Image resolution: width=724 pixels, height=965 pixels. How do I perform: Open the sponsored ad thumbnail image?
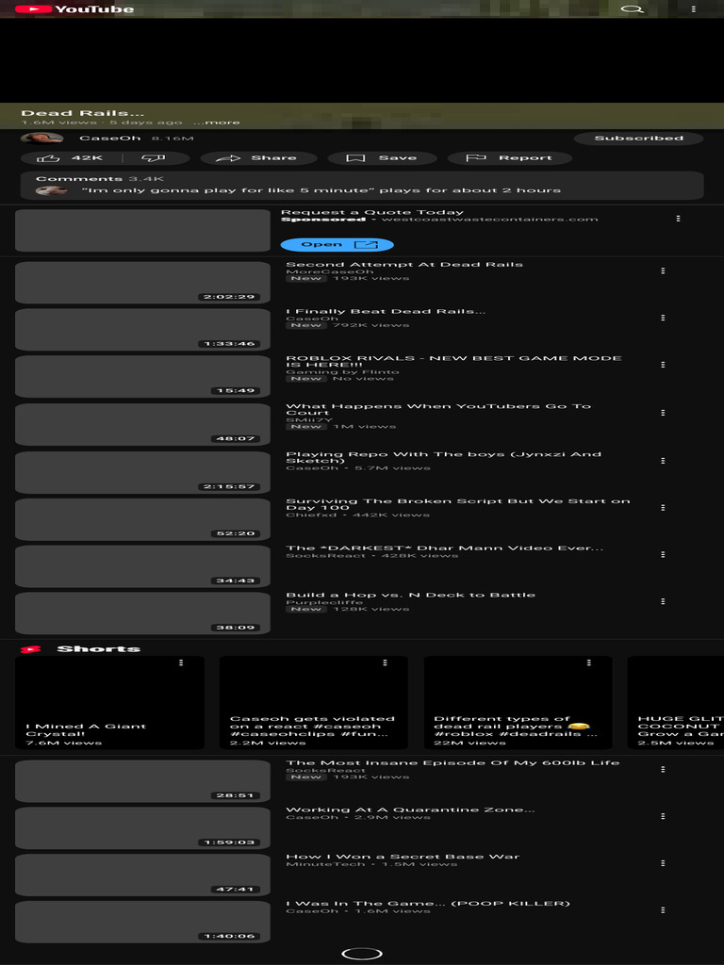pos(142,231)
